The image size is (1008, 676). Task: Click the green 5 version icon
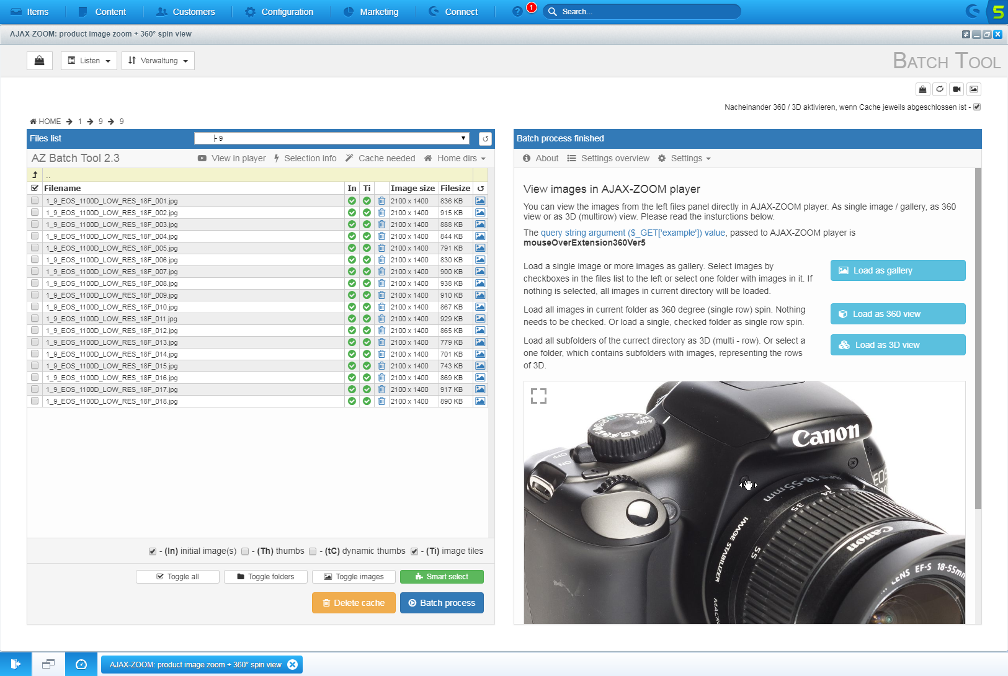click(997, 11)
